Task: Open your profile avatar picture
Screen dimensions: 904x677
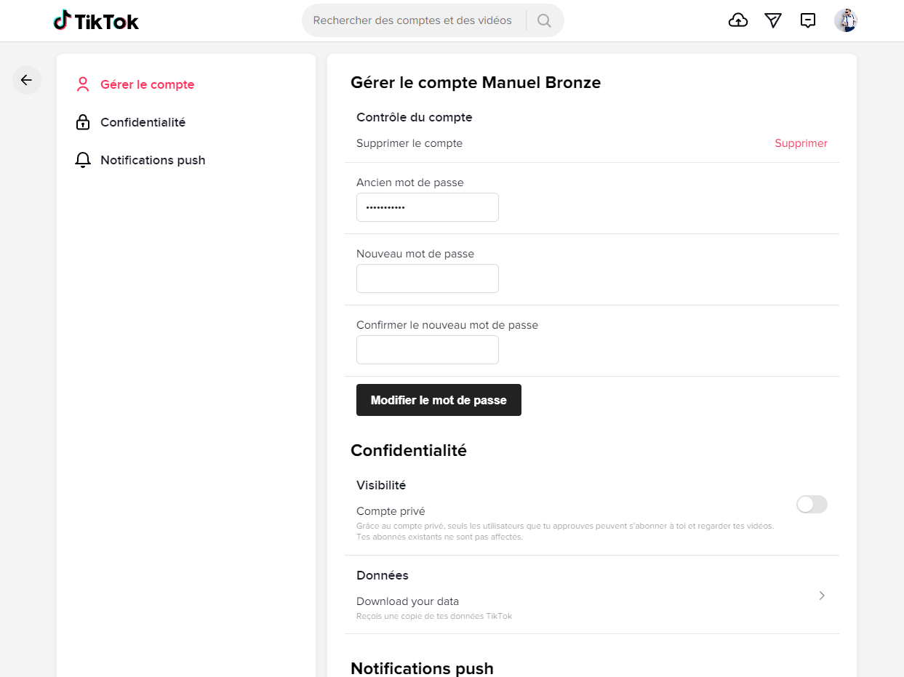Action: click(845, 20)
